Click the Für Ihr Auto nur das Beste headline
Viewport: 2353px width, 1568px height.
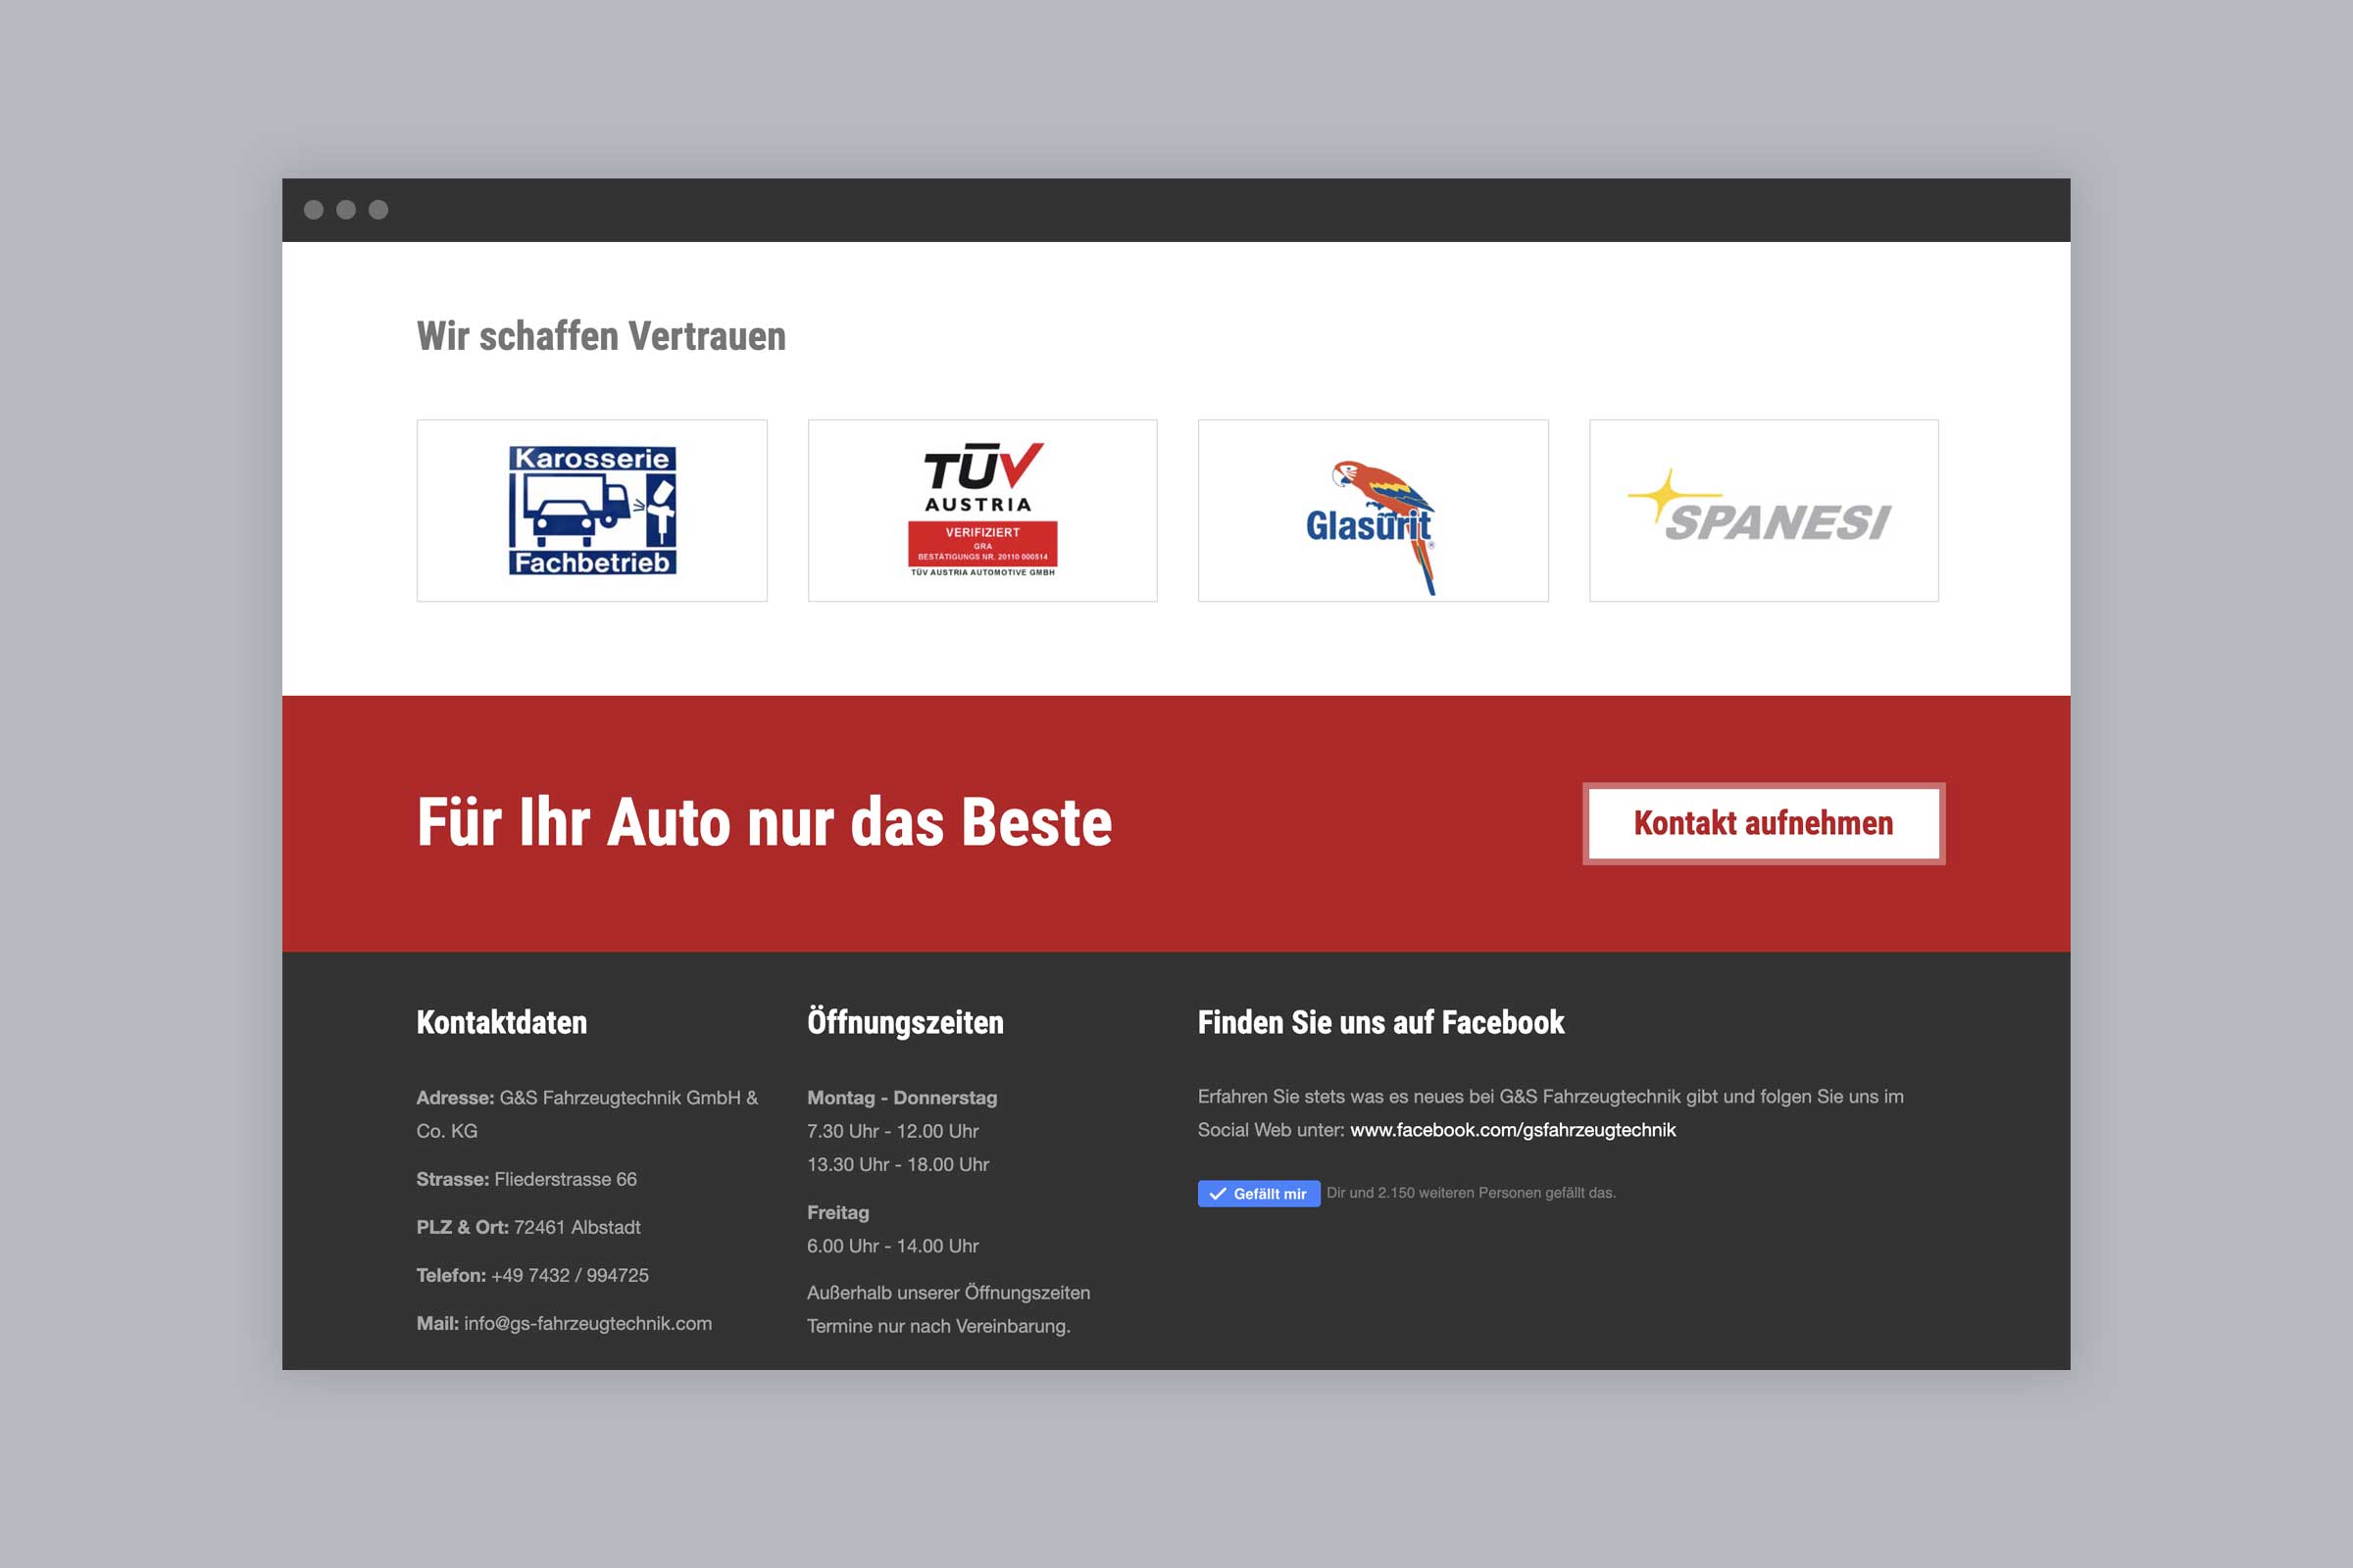point(765,822)
